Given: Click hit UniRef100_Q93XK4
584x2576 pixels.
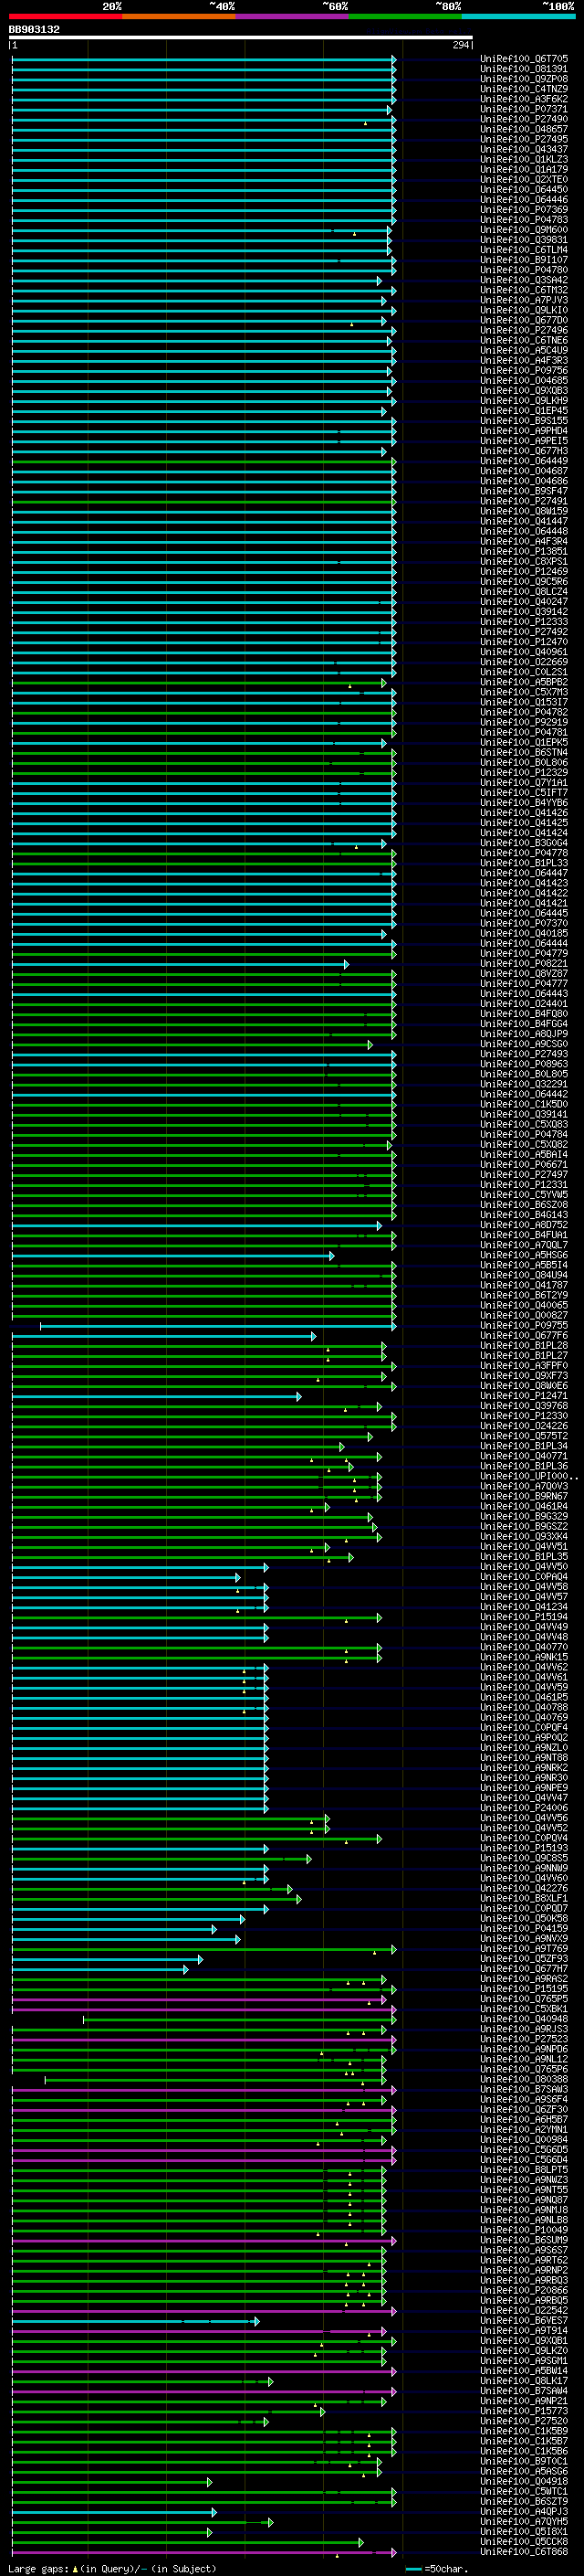Looking at the screenshot, I should click(x=523, y=1536).
